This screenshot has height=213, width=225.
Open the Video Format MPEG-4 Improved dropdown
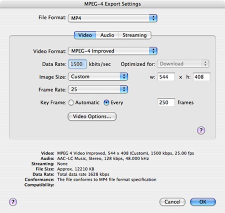[112, 51]
